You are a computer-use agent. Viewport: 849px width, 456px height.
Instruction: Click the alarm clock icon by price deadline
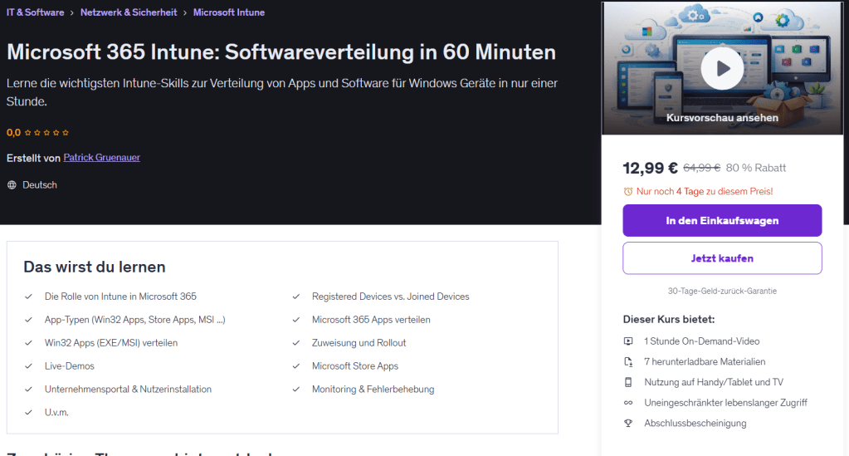tap(628, 192)
